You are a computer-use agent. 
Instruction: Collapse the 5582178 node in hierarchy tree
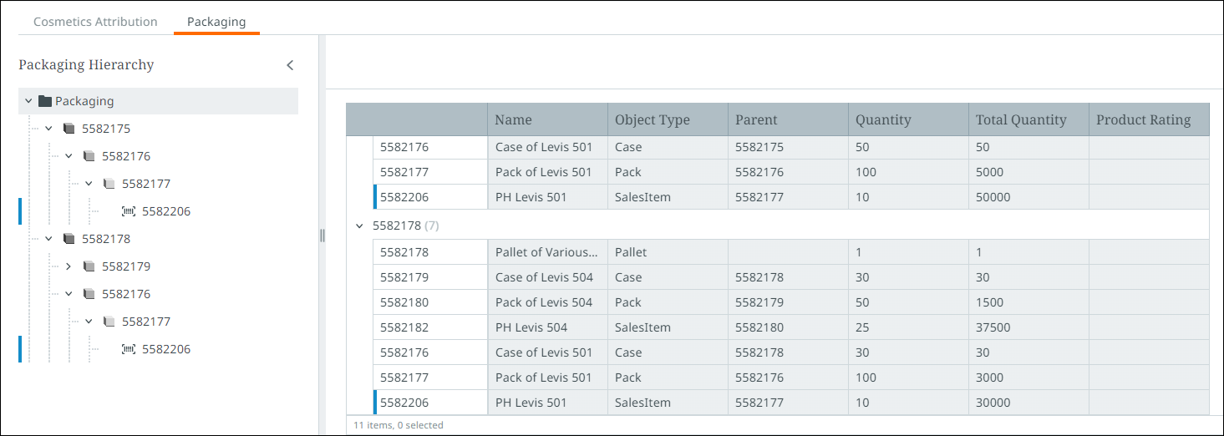[48, 239]
